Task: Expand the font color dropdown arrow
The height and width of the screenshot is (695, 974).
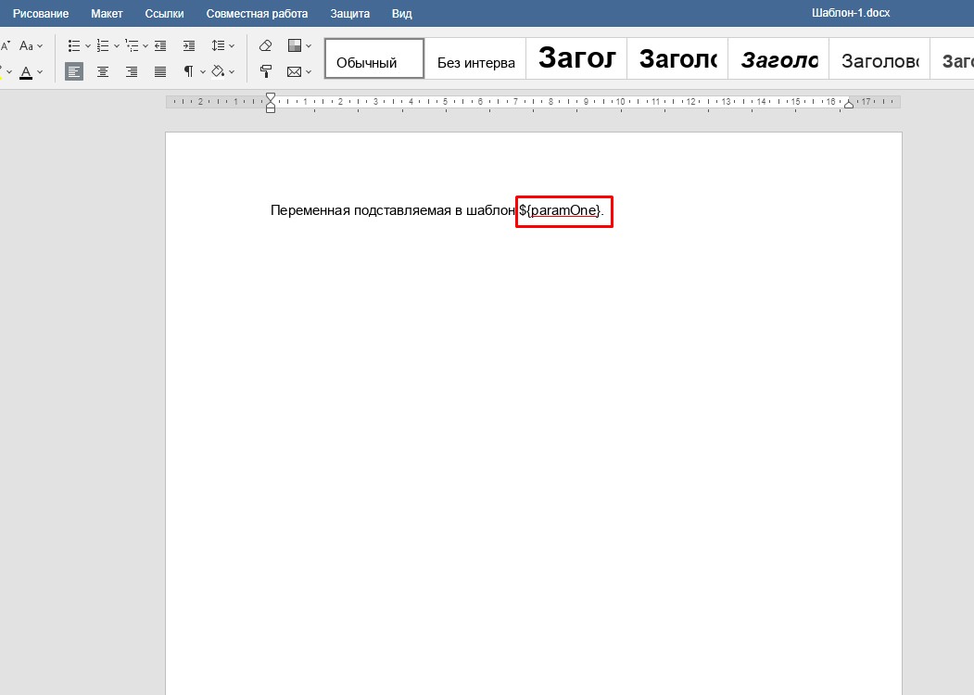Action: 40,71
